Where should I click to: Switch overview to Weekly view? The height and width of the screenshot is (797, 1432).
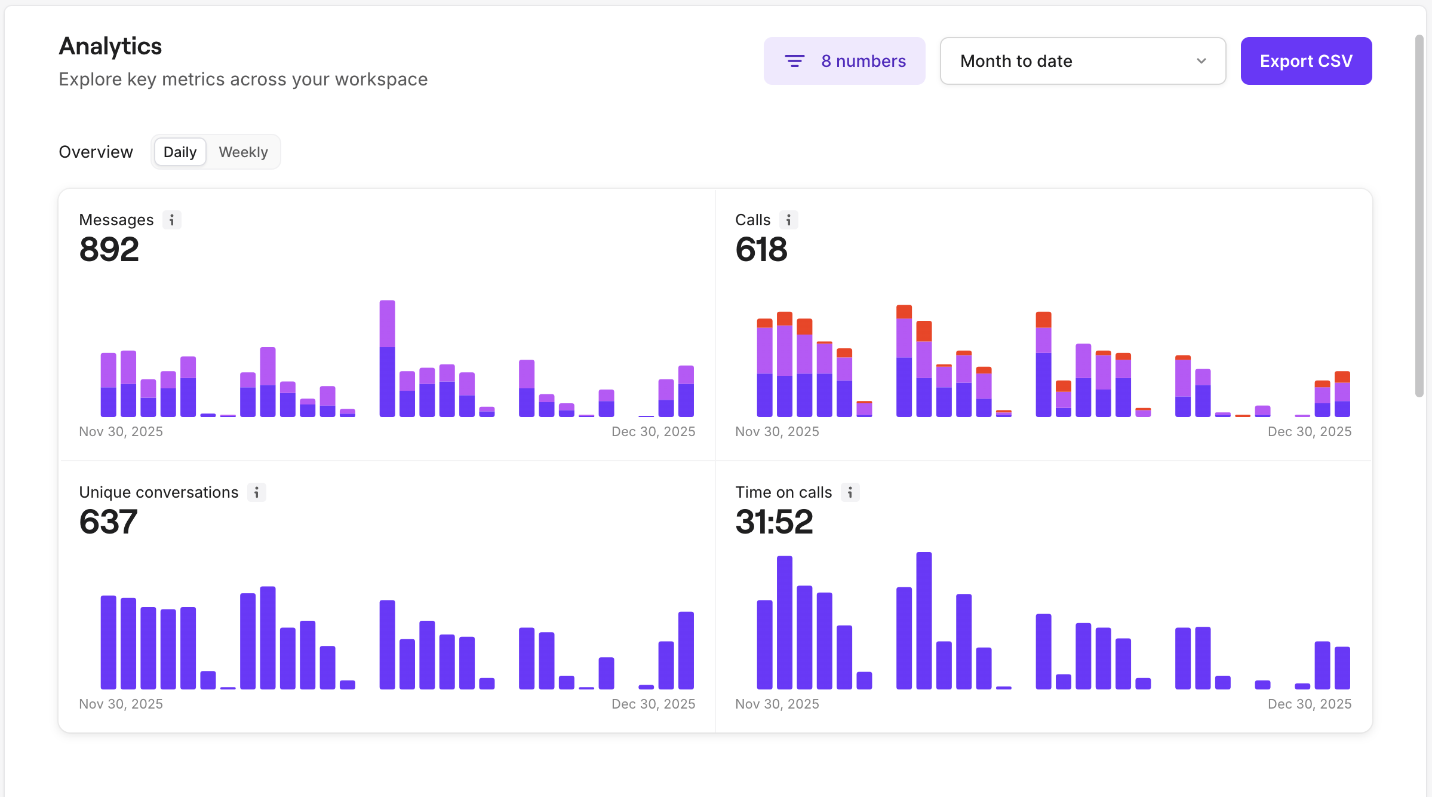click(243, 152)
